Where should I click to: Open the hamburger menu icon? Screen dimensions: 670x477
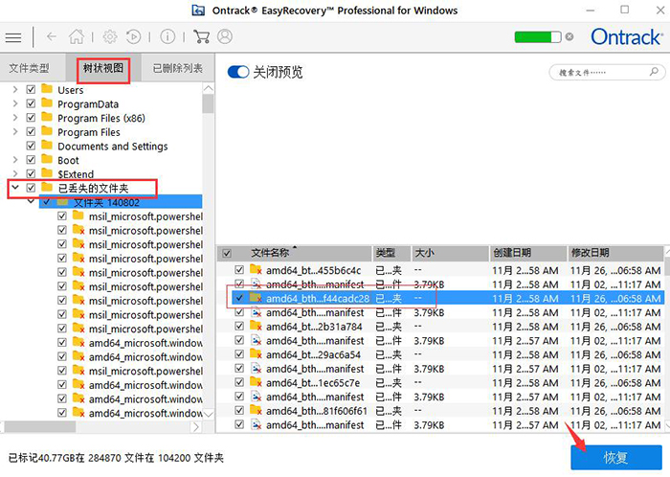point(13,37)
